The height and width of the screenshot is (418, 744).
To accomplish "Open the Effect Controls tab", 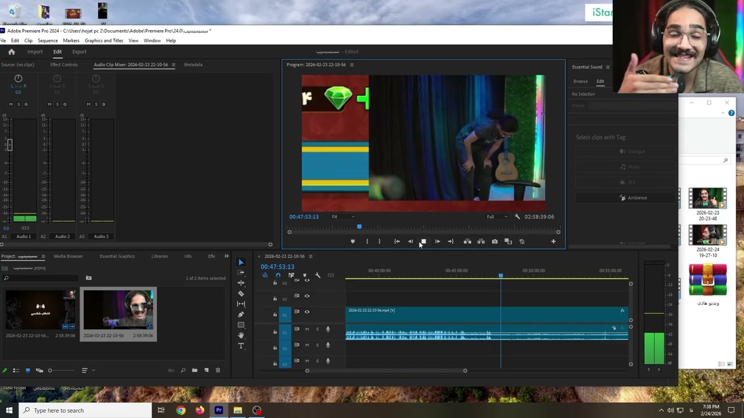I will 64,64.
